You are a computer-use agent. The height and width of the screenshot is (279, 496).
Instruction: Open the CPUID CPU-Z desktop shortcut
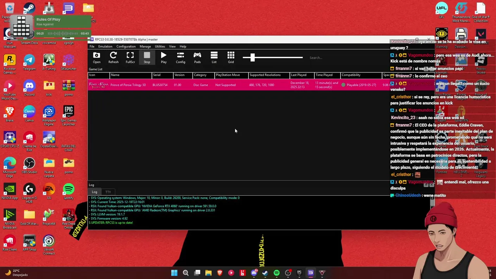(x=9, y=140)
